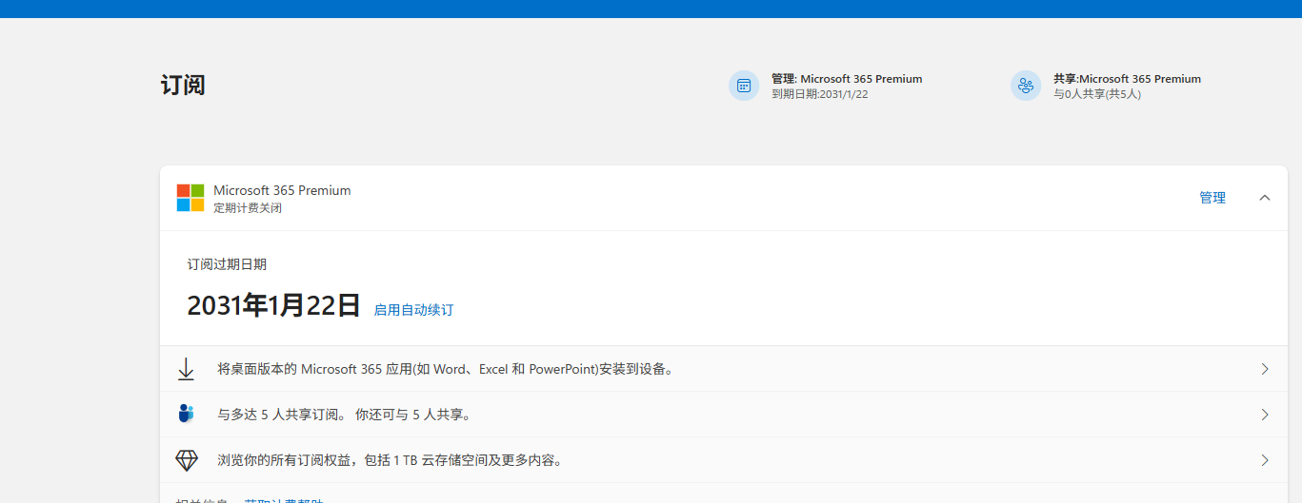The image size is (1302, 503).
Task: Click the diamond icon for subscription benefits
Action: [x=187, y=460]
